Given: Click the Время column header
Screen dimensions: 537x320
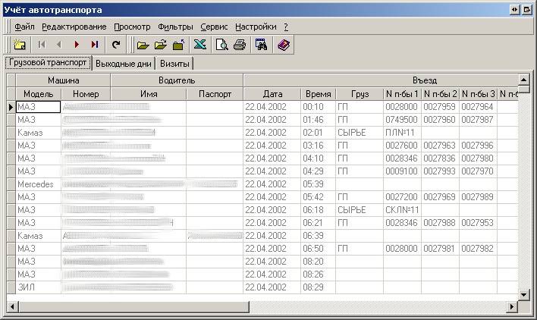Looking at the screenshot, I should point(318,94).
